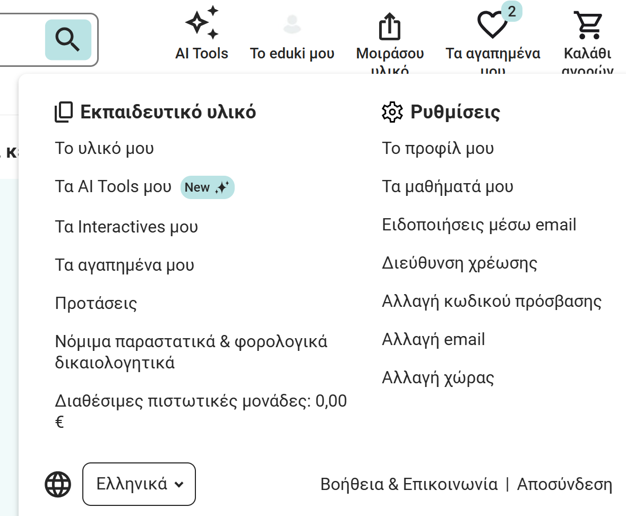Open the shopping cart icon
The height and width of the screenshot is (516, 626).
point(588,25)
